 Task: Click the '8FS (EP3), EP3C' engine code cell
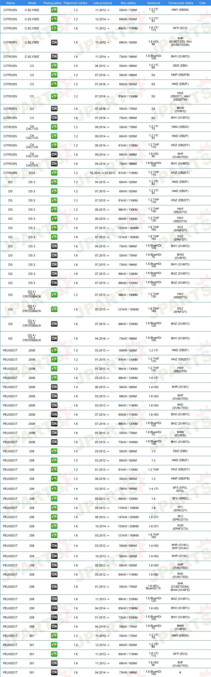(x=180, y=489)
